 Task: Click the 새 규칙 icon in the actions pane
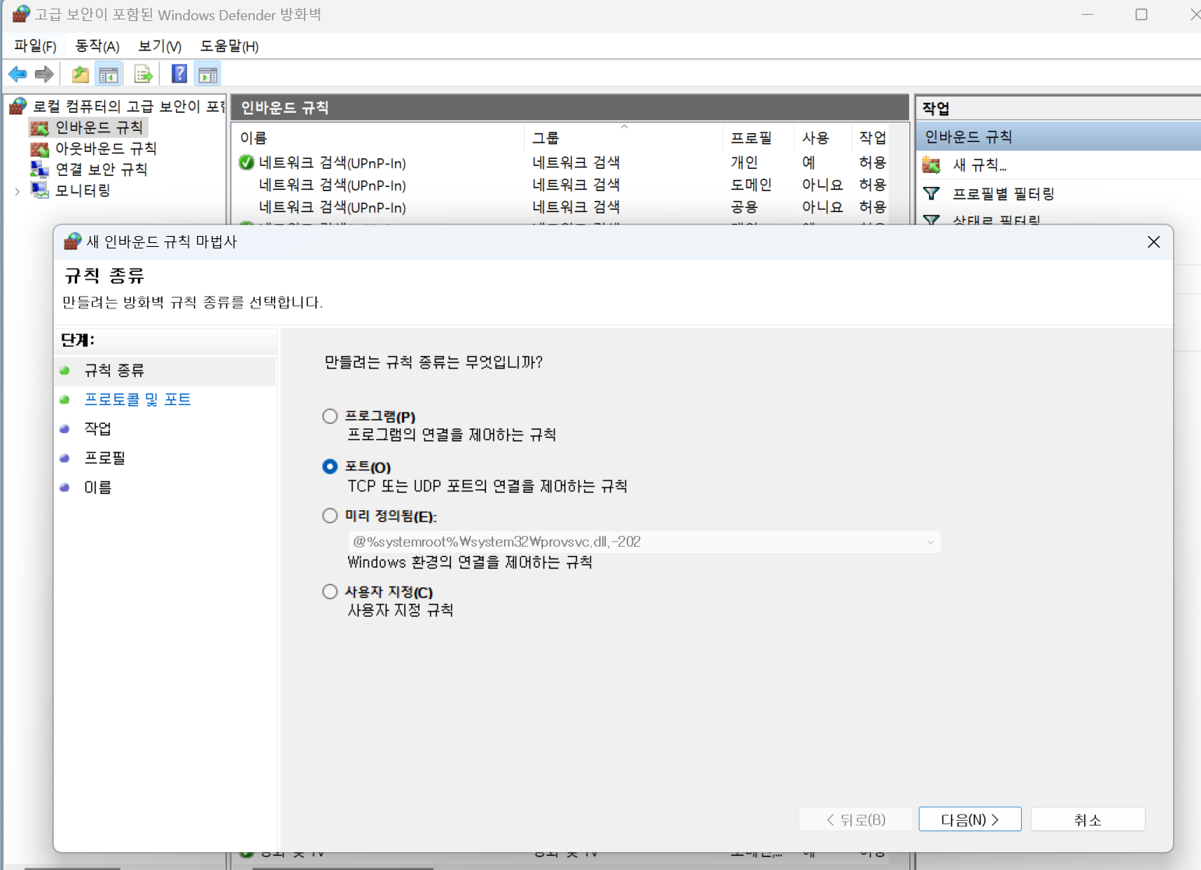click(932, 165)
